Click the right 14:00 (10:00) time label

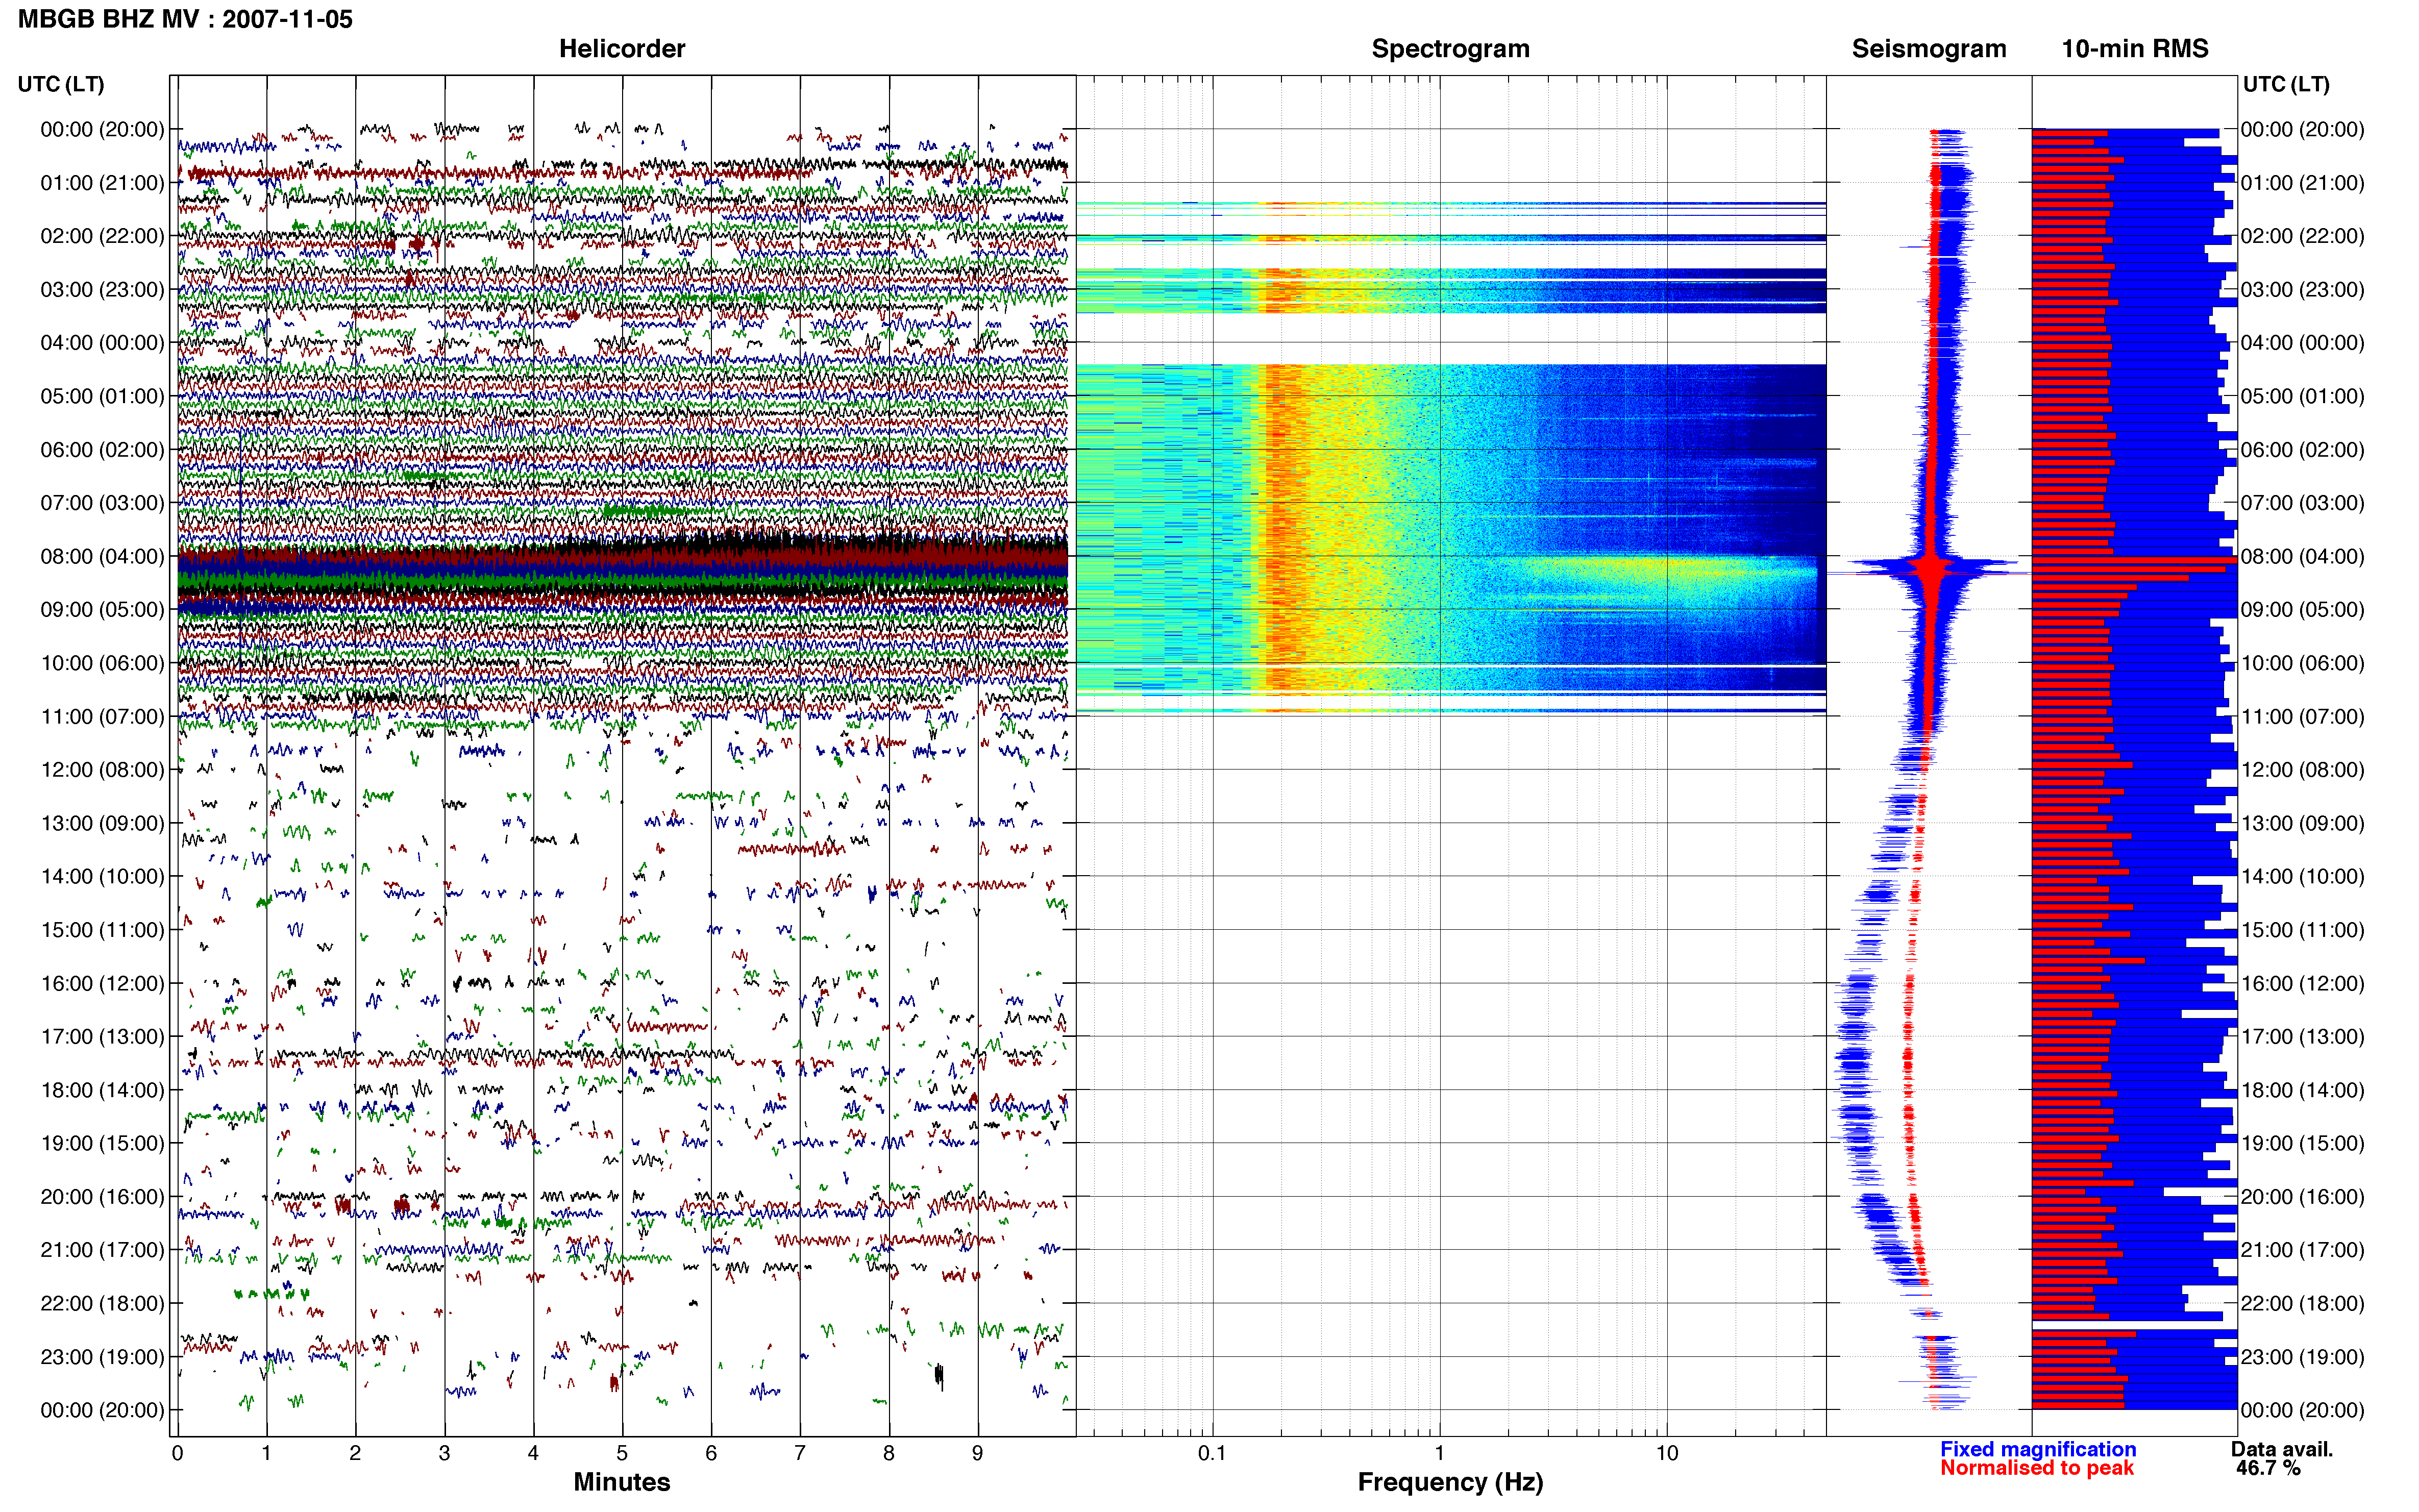[x=2302, y=876]
